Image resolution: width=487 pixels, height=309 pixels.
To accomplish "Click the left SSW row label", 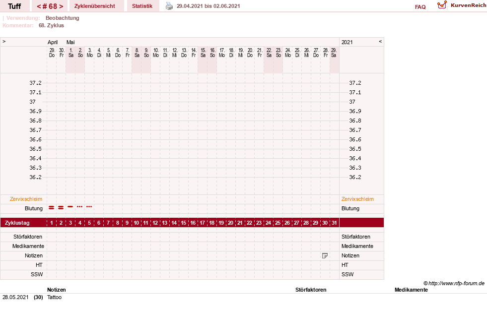I will tap(37, 275).
